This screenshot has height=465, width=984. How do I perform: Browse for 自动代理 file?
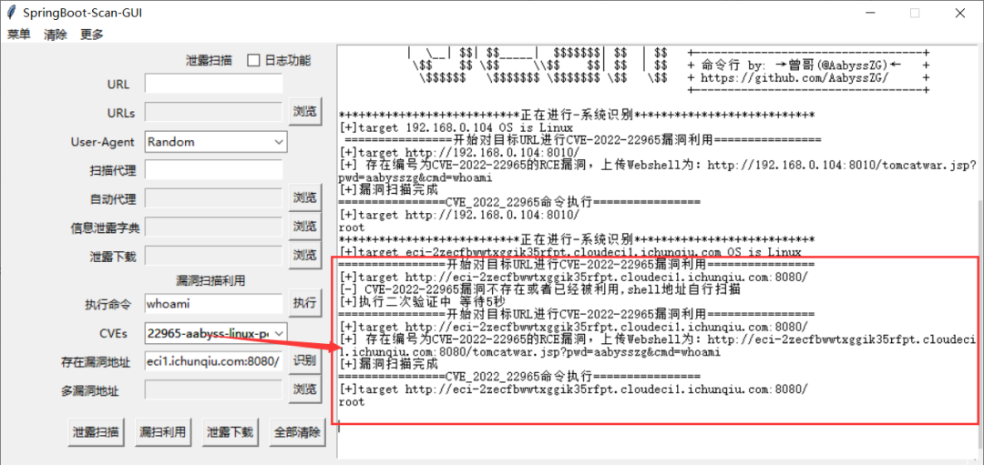tap(305, 198)
